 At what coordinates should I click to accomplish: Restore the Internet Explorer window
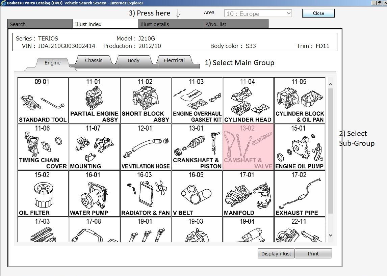379,3
